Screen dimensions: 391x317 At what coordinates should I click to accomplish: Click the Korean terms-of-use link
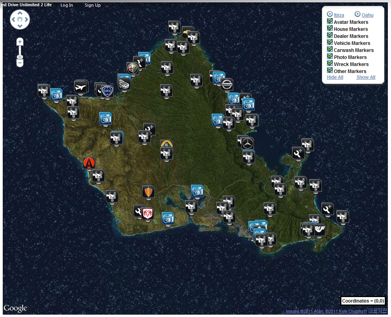click(378, 310)
